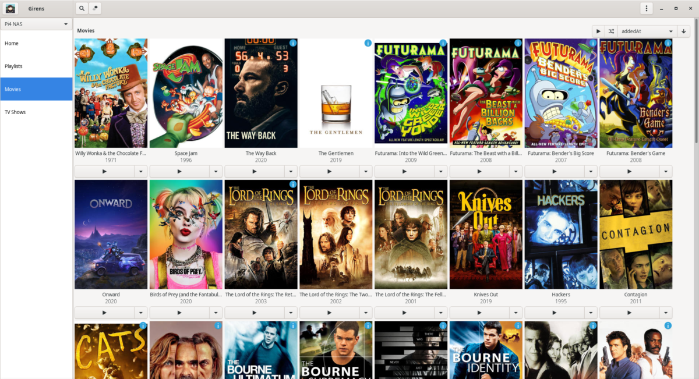Expand play options arrow for Onward

click(x=141, y=313)
